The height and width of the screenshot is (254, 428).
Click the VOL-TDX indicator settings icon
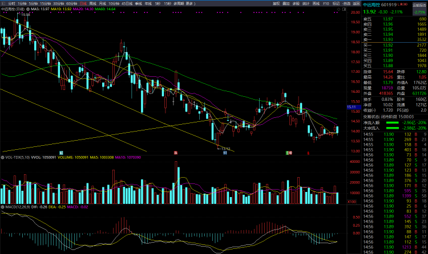coord(2,156)
